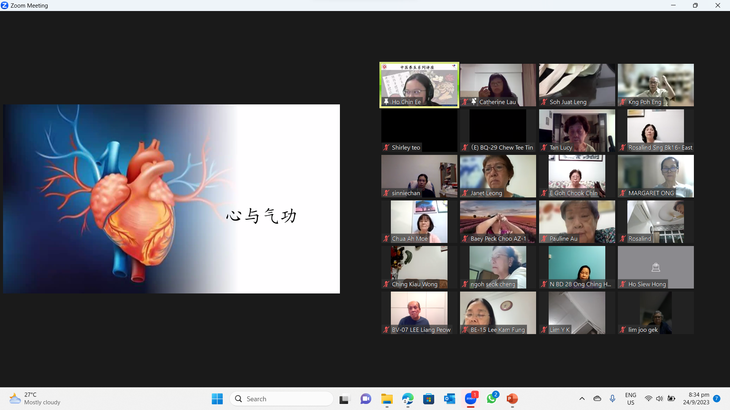Open the Windows Start menu
This screenshot has width=730, height=410.
click(x=217, y=399)
